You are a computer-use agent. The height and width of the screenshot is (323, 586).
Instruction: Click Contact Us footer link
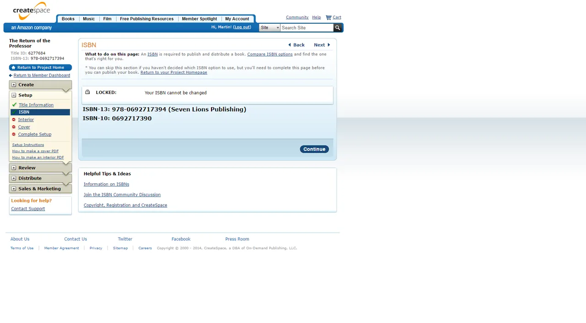click(x=76, y=239)
